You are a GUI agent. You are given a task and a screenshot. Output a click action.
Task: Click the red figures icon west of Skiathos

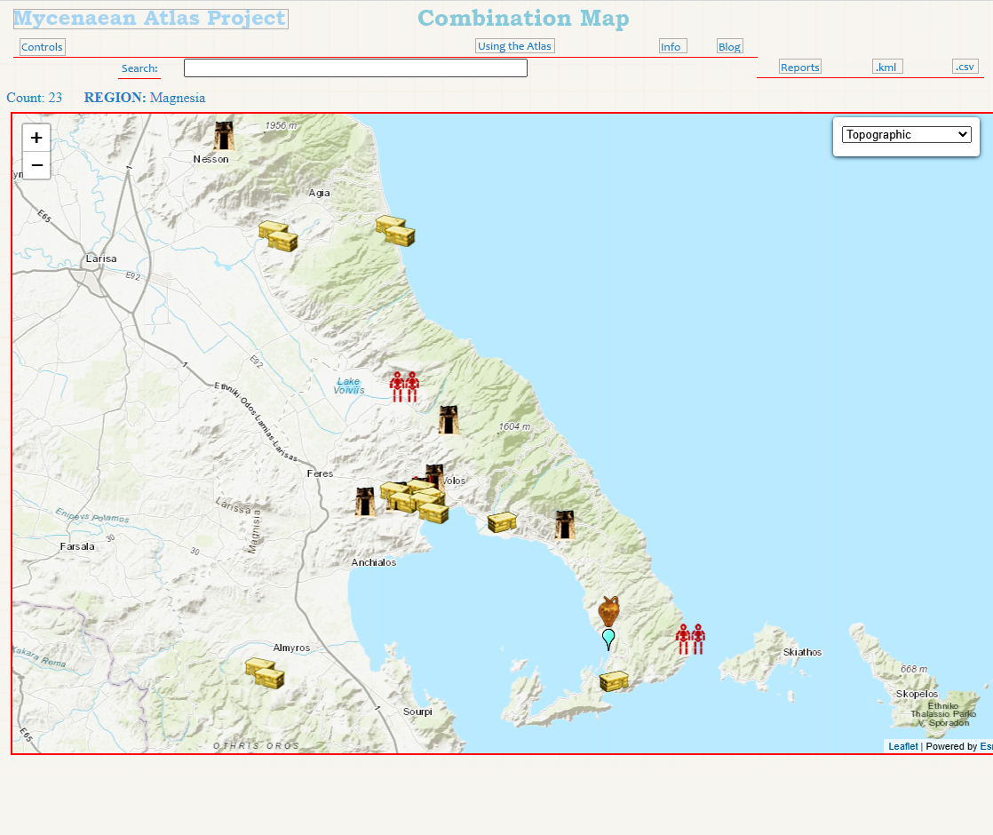coord(690,639)
